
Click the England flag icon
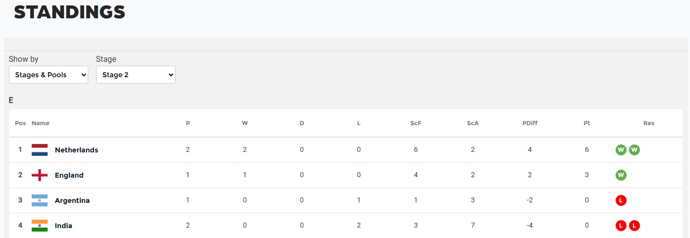40,175
